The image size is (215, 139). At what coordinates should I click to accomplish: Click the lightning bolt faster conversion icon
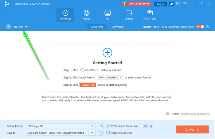click(108, 126)
